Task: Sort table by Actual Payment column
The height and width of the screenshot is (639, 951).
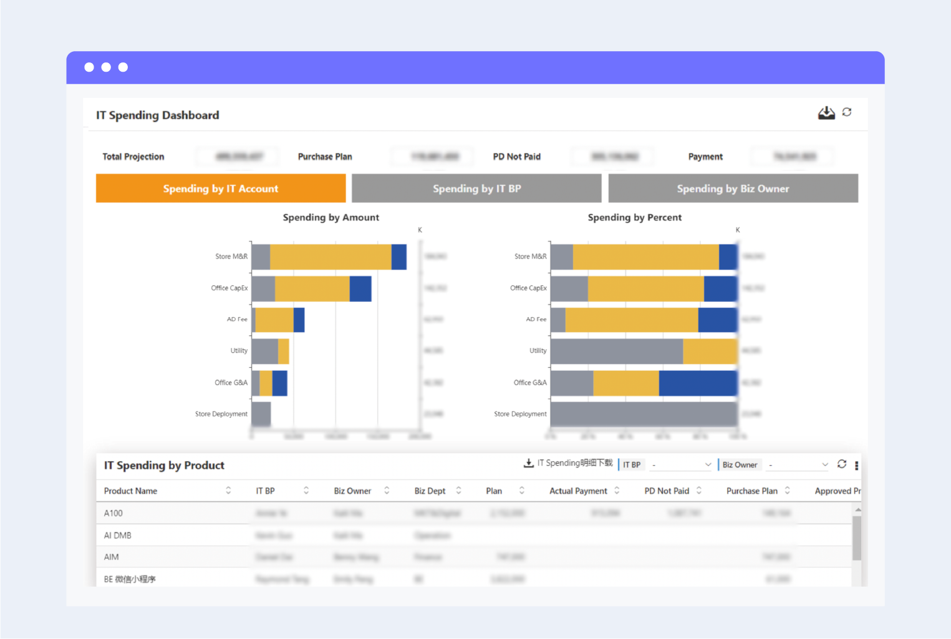Action: coord(617,491)
